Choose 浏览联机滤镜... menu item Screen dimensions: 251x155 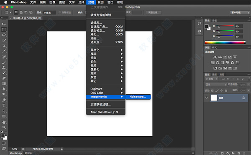point(106,105)
